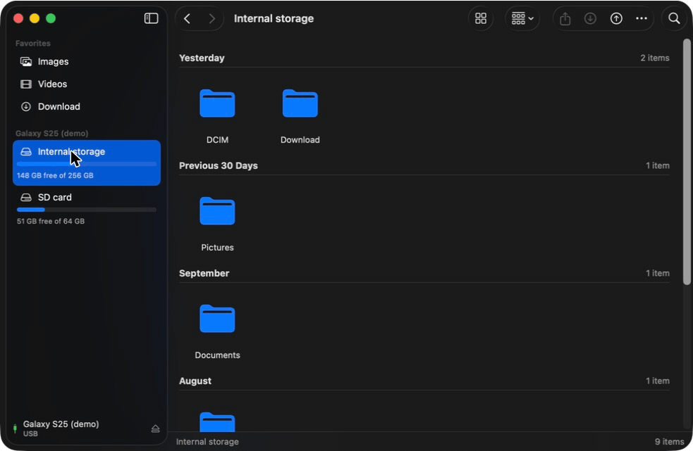693x451 pixels.
Task: Click the Documents folder name label
Action: (x=217, y=355)
